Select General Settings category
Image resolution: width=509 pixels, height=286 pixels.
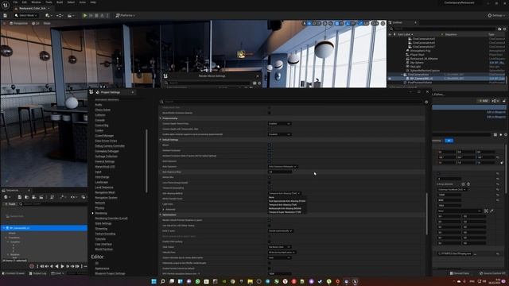pos(104,161)
